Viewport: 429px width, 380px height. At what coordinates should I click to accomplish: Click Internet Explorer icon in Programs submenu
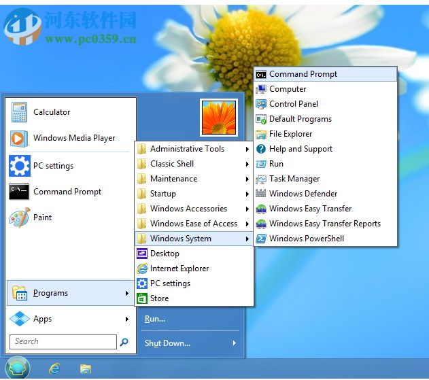tap(142, 269)
